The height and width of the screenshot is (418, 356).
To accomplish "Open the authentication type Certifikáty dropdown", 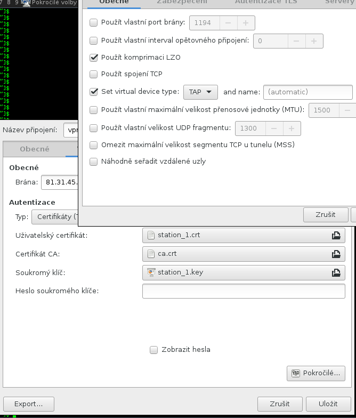I will [x=55, y=217].
